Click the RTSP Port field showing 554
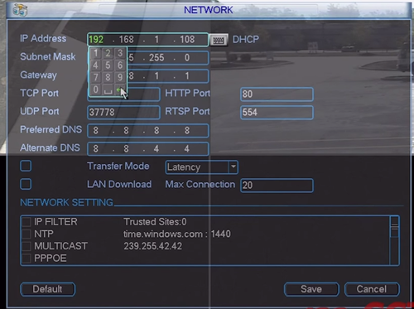 point(277,113)
